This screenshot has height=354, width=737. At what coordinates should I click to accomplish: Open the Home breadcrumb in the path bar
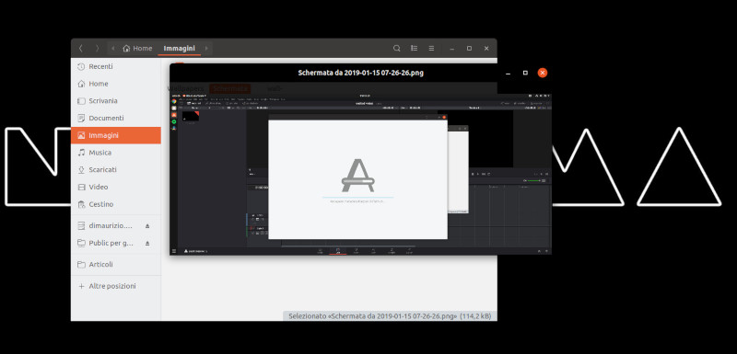pos(137,49)
